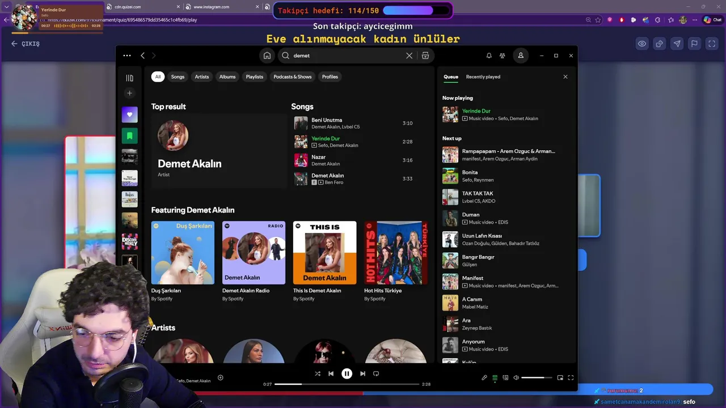Play Duman from the queue
Viewport: 726px width, 408px height.
click(505, 218)
